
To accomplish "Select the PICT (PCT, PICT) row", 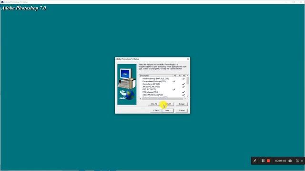I will coord(163,90).
